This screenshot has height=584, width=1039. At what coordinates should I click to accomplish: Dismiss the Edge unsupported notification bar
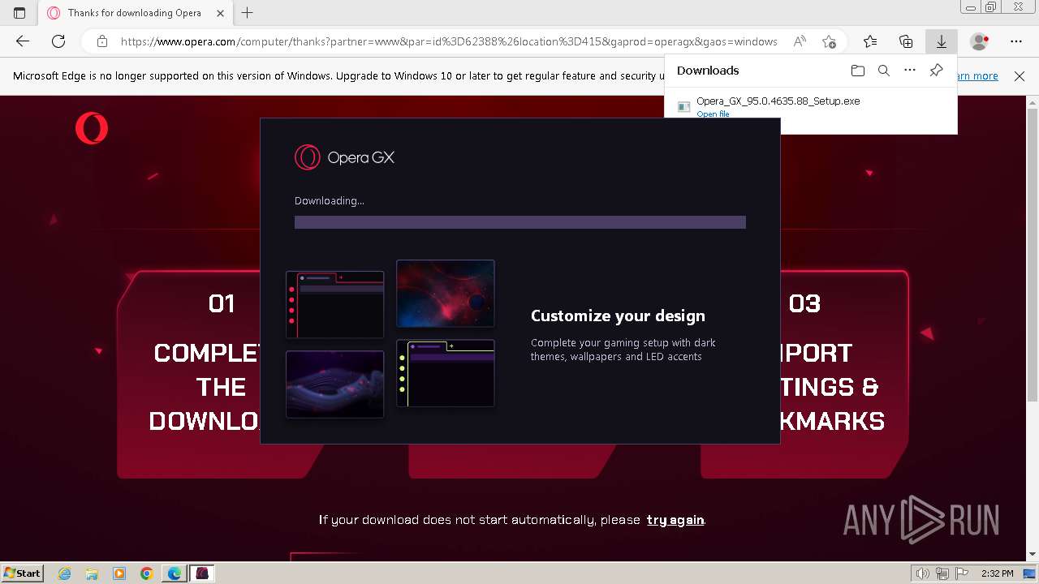point(1020,76)
